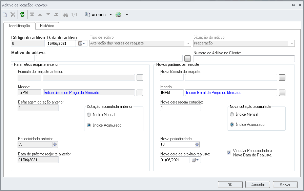Open Anexos paperclip attachments
Image resolution: width=304 pixels, height=191 pixels.
pos(95,15)
